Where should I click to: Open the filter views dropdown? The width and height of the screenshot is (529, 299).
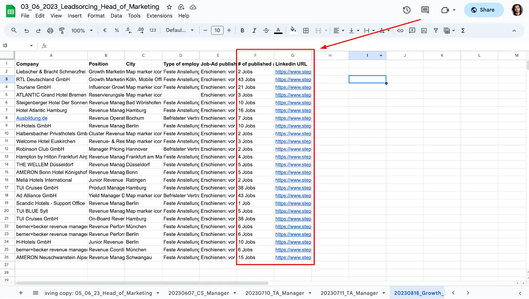coord(449,30)
